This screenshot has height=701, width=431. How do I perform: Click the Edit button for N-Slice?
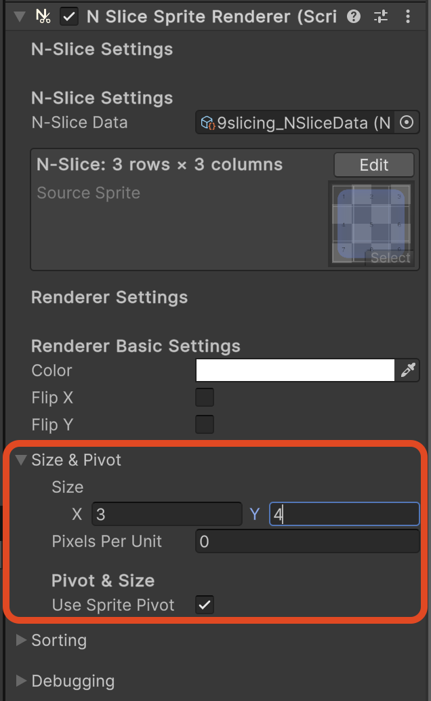click(x=374, y=165)
